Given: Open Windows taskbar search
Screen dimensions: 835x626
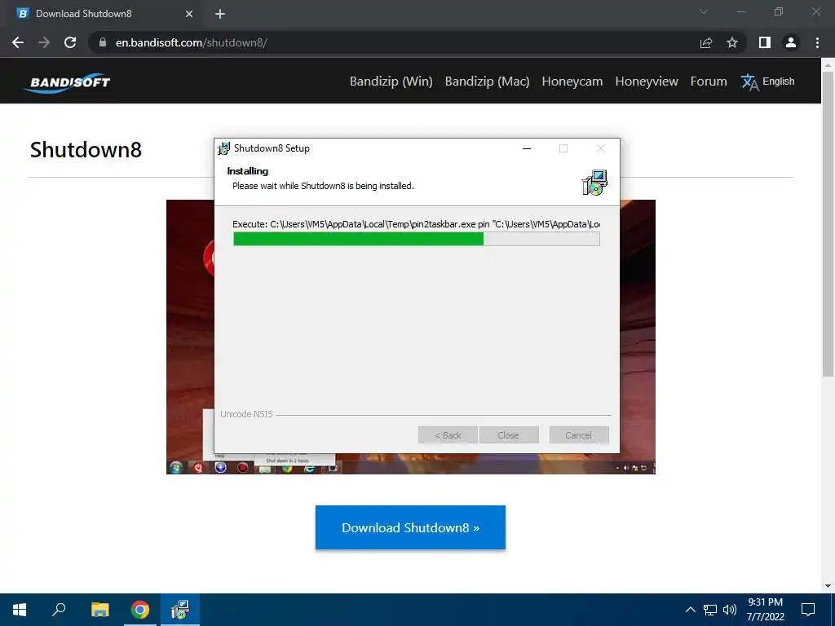Looking at the screenshot, I should pyautogui.click(x=59, y=610).
